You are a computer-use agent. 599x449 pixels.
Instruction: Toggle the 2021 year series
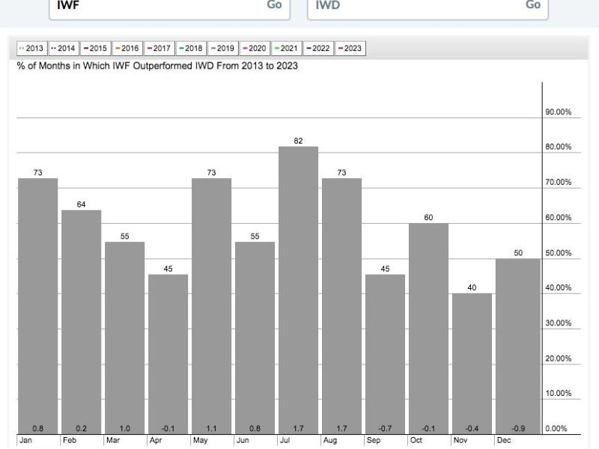tap(287, 49)
